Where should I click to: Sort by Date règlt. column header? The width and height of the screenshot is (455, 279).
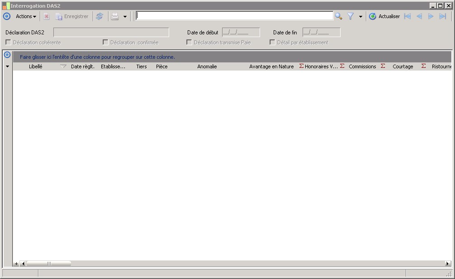coord(83,66)
